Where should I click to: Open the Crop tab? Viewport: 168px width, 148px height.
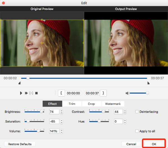tap(91, 104)
